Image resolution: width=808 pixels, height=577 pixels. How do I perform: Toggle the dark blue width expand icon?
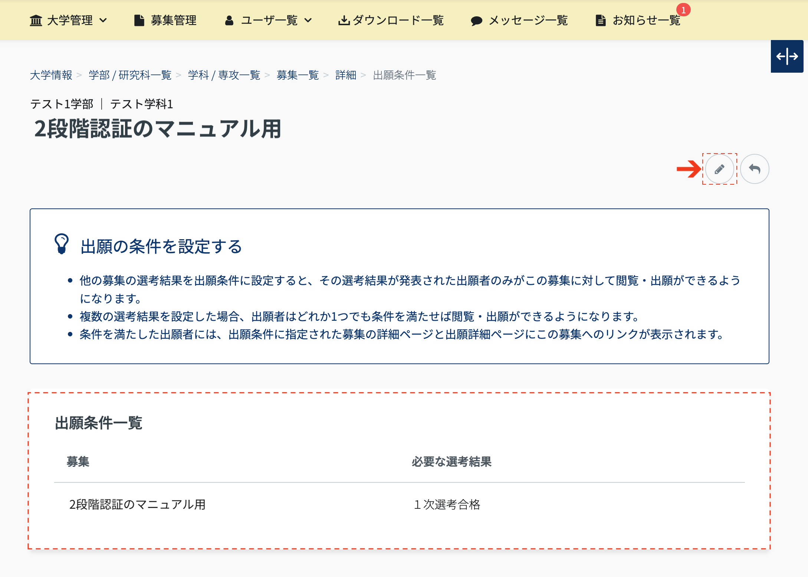(x=787, y=56)
